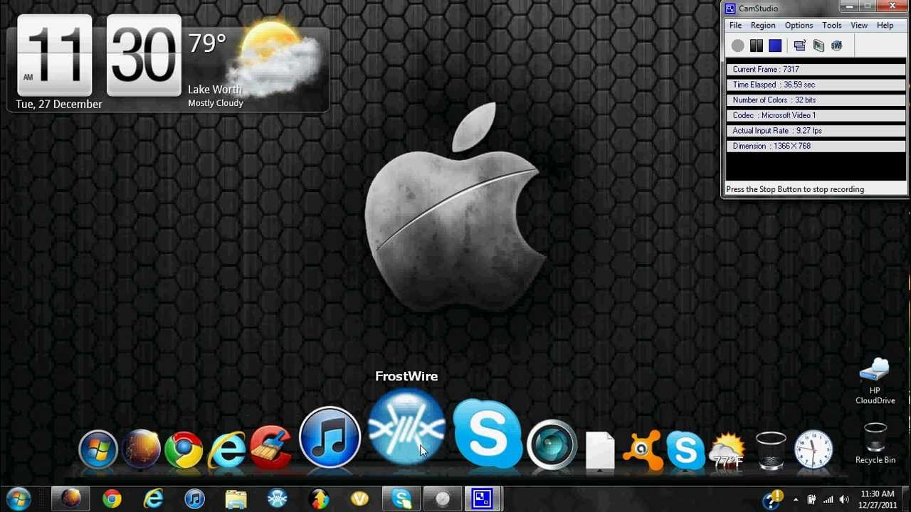Image resolution: width=911 pixels, height=512 pixels.
Task: Click the blue Stop button in CamStudio
Action: [775, 46]
